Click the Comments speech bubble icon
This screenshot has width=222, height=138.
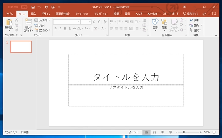pos(214,14)
